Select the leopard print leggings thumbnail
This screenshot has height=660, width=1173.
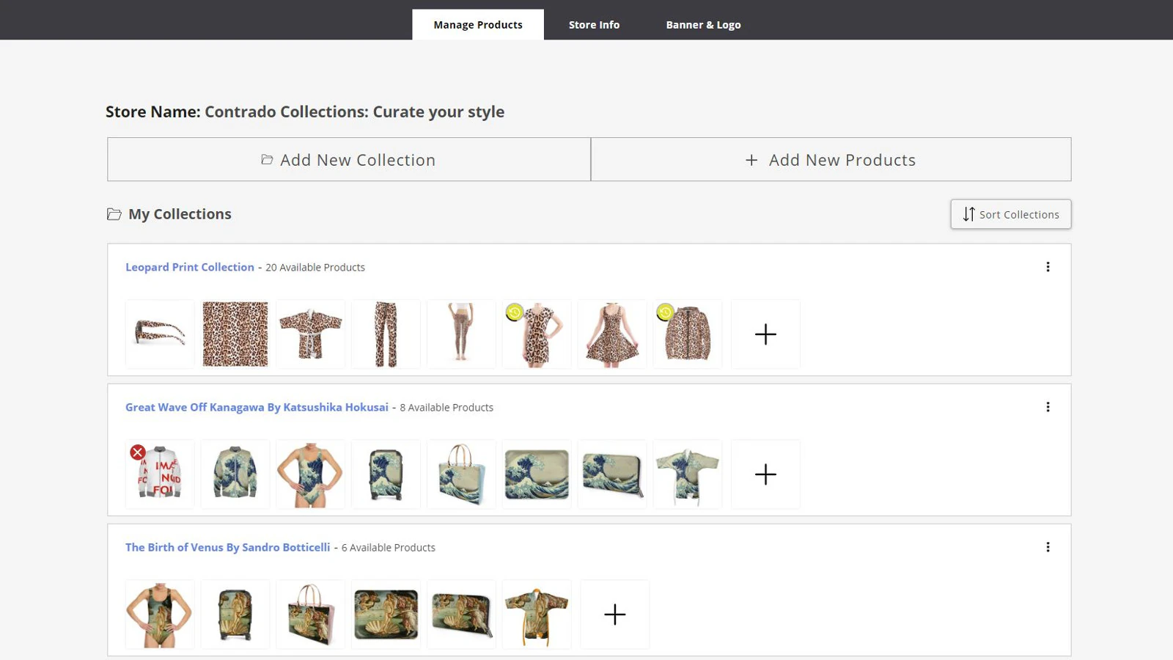tap(462, 334)
